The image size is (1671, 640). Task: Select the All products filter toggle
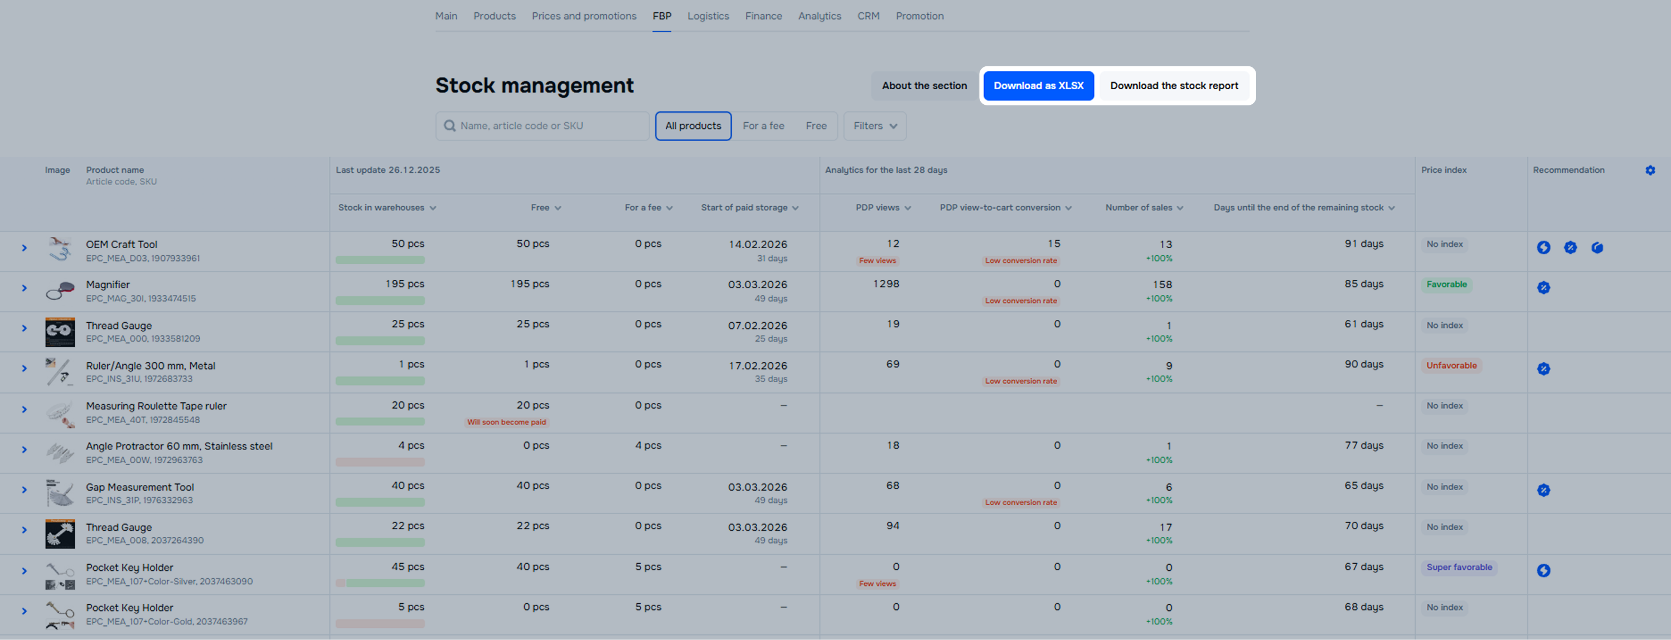click(693, 126)
